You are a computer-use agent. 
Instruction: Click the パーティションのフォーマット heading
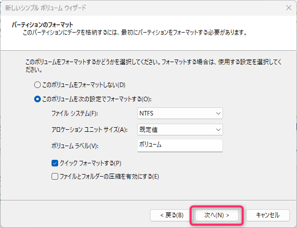42,25
